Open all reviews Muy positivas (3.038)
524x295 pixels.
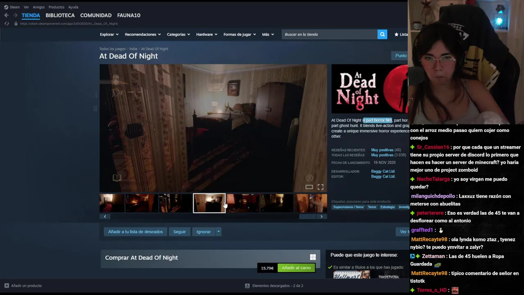click(388, 155)
